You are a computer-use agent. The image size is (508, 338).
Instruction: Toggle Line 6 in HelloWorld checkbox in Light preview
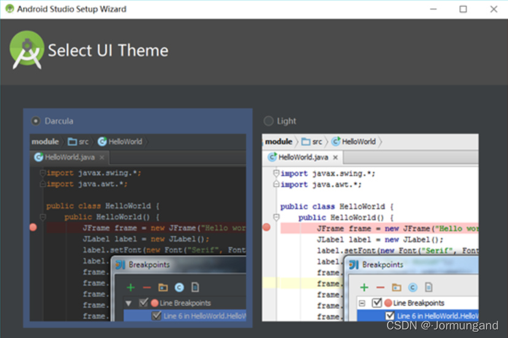coord(390,316)
